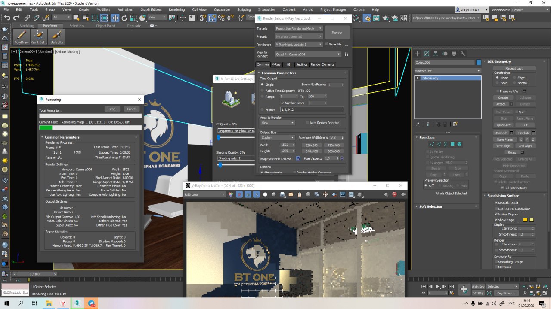Select Single time output radio button

point(262,85)
